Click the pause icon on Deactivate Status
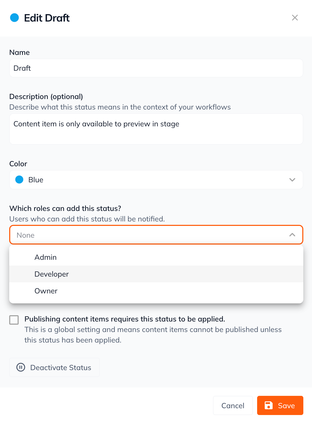 [21, 367]
